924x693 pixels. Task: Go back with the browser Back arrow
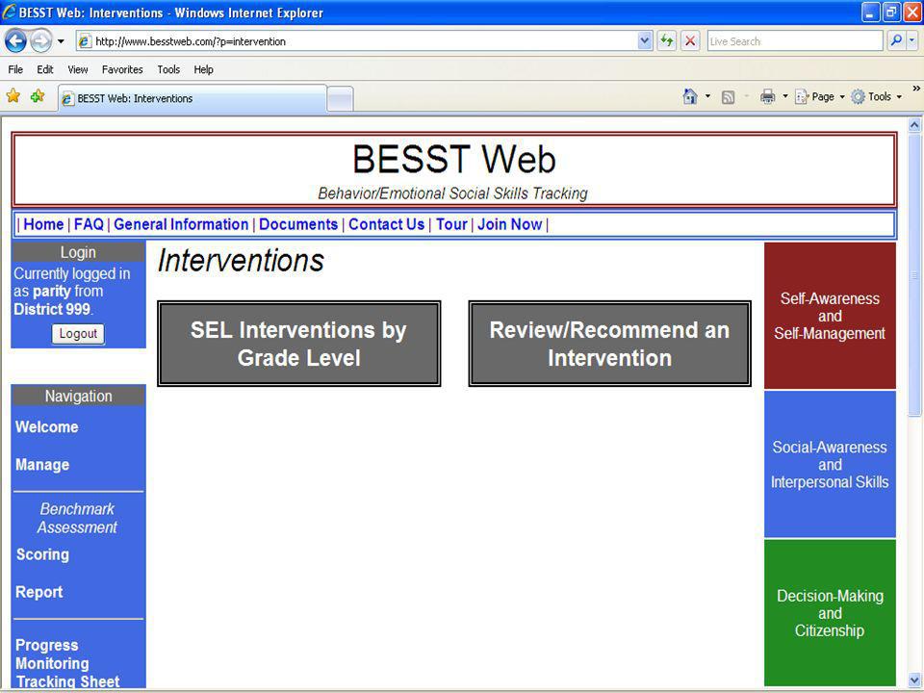(x=16, y=41)
